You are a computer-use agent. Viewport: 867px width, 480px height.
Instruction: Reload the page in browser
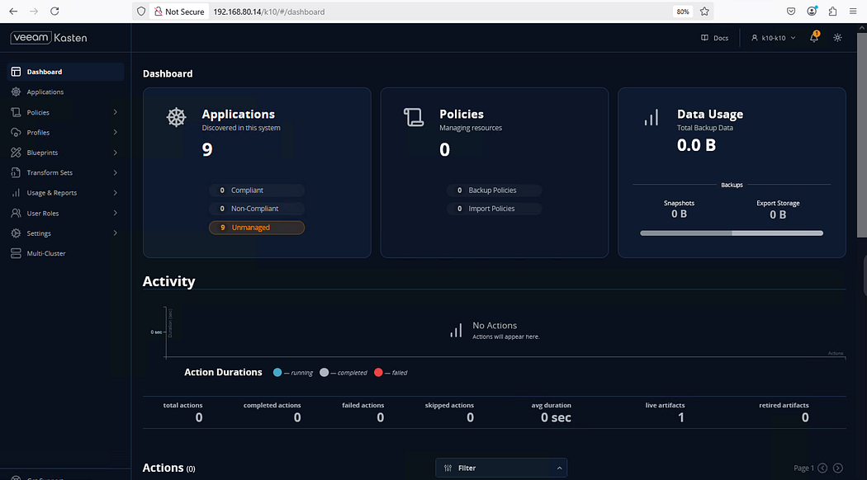coord(54,11)
